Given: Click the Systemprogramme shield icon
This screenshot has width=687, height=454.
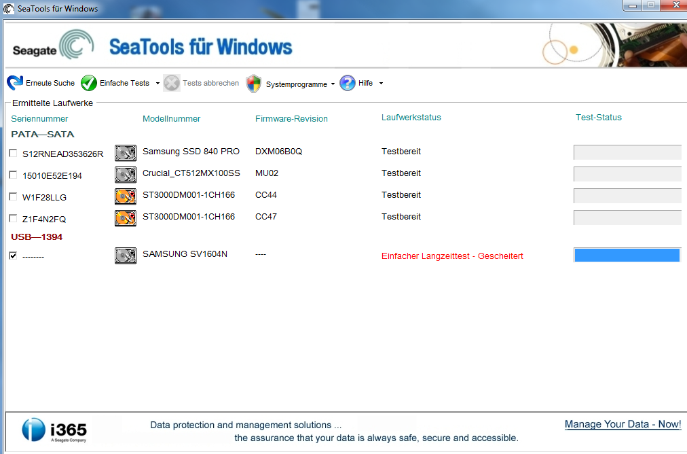Looking at the screenshot, I should pos(254,84).
